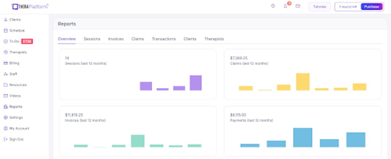Select the Transactions tab

click(x=164, y=39)
